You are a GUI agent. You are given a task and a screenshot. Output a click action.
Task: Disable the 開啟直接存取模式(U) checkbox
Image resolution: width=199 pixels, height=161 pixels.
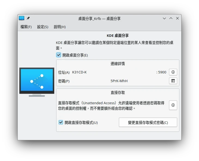coord(61,123)
